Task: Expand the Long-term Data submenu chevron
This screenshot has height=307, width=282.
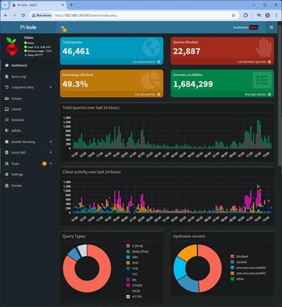Action: [51, 87]
